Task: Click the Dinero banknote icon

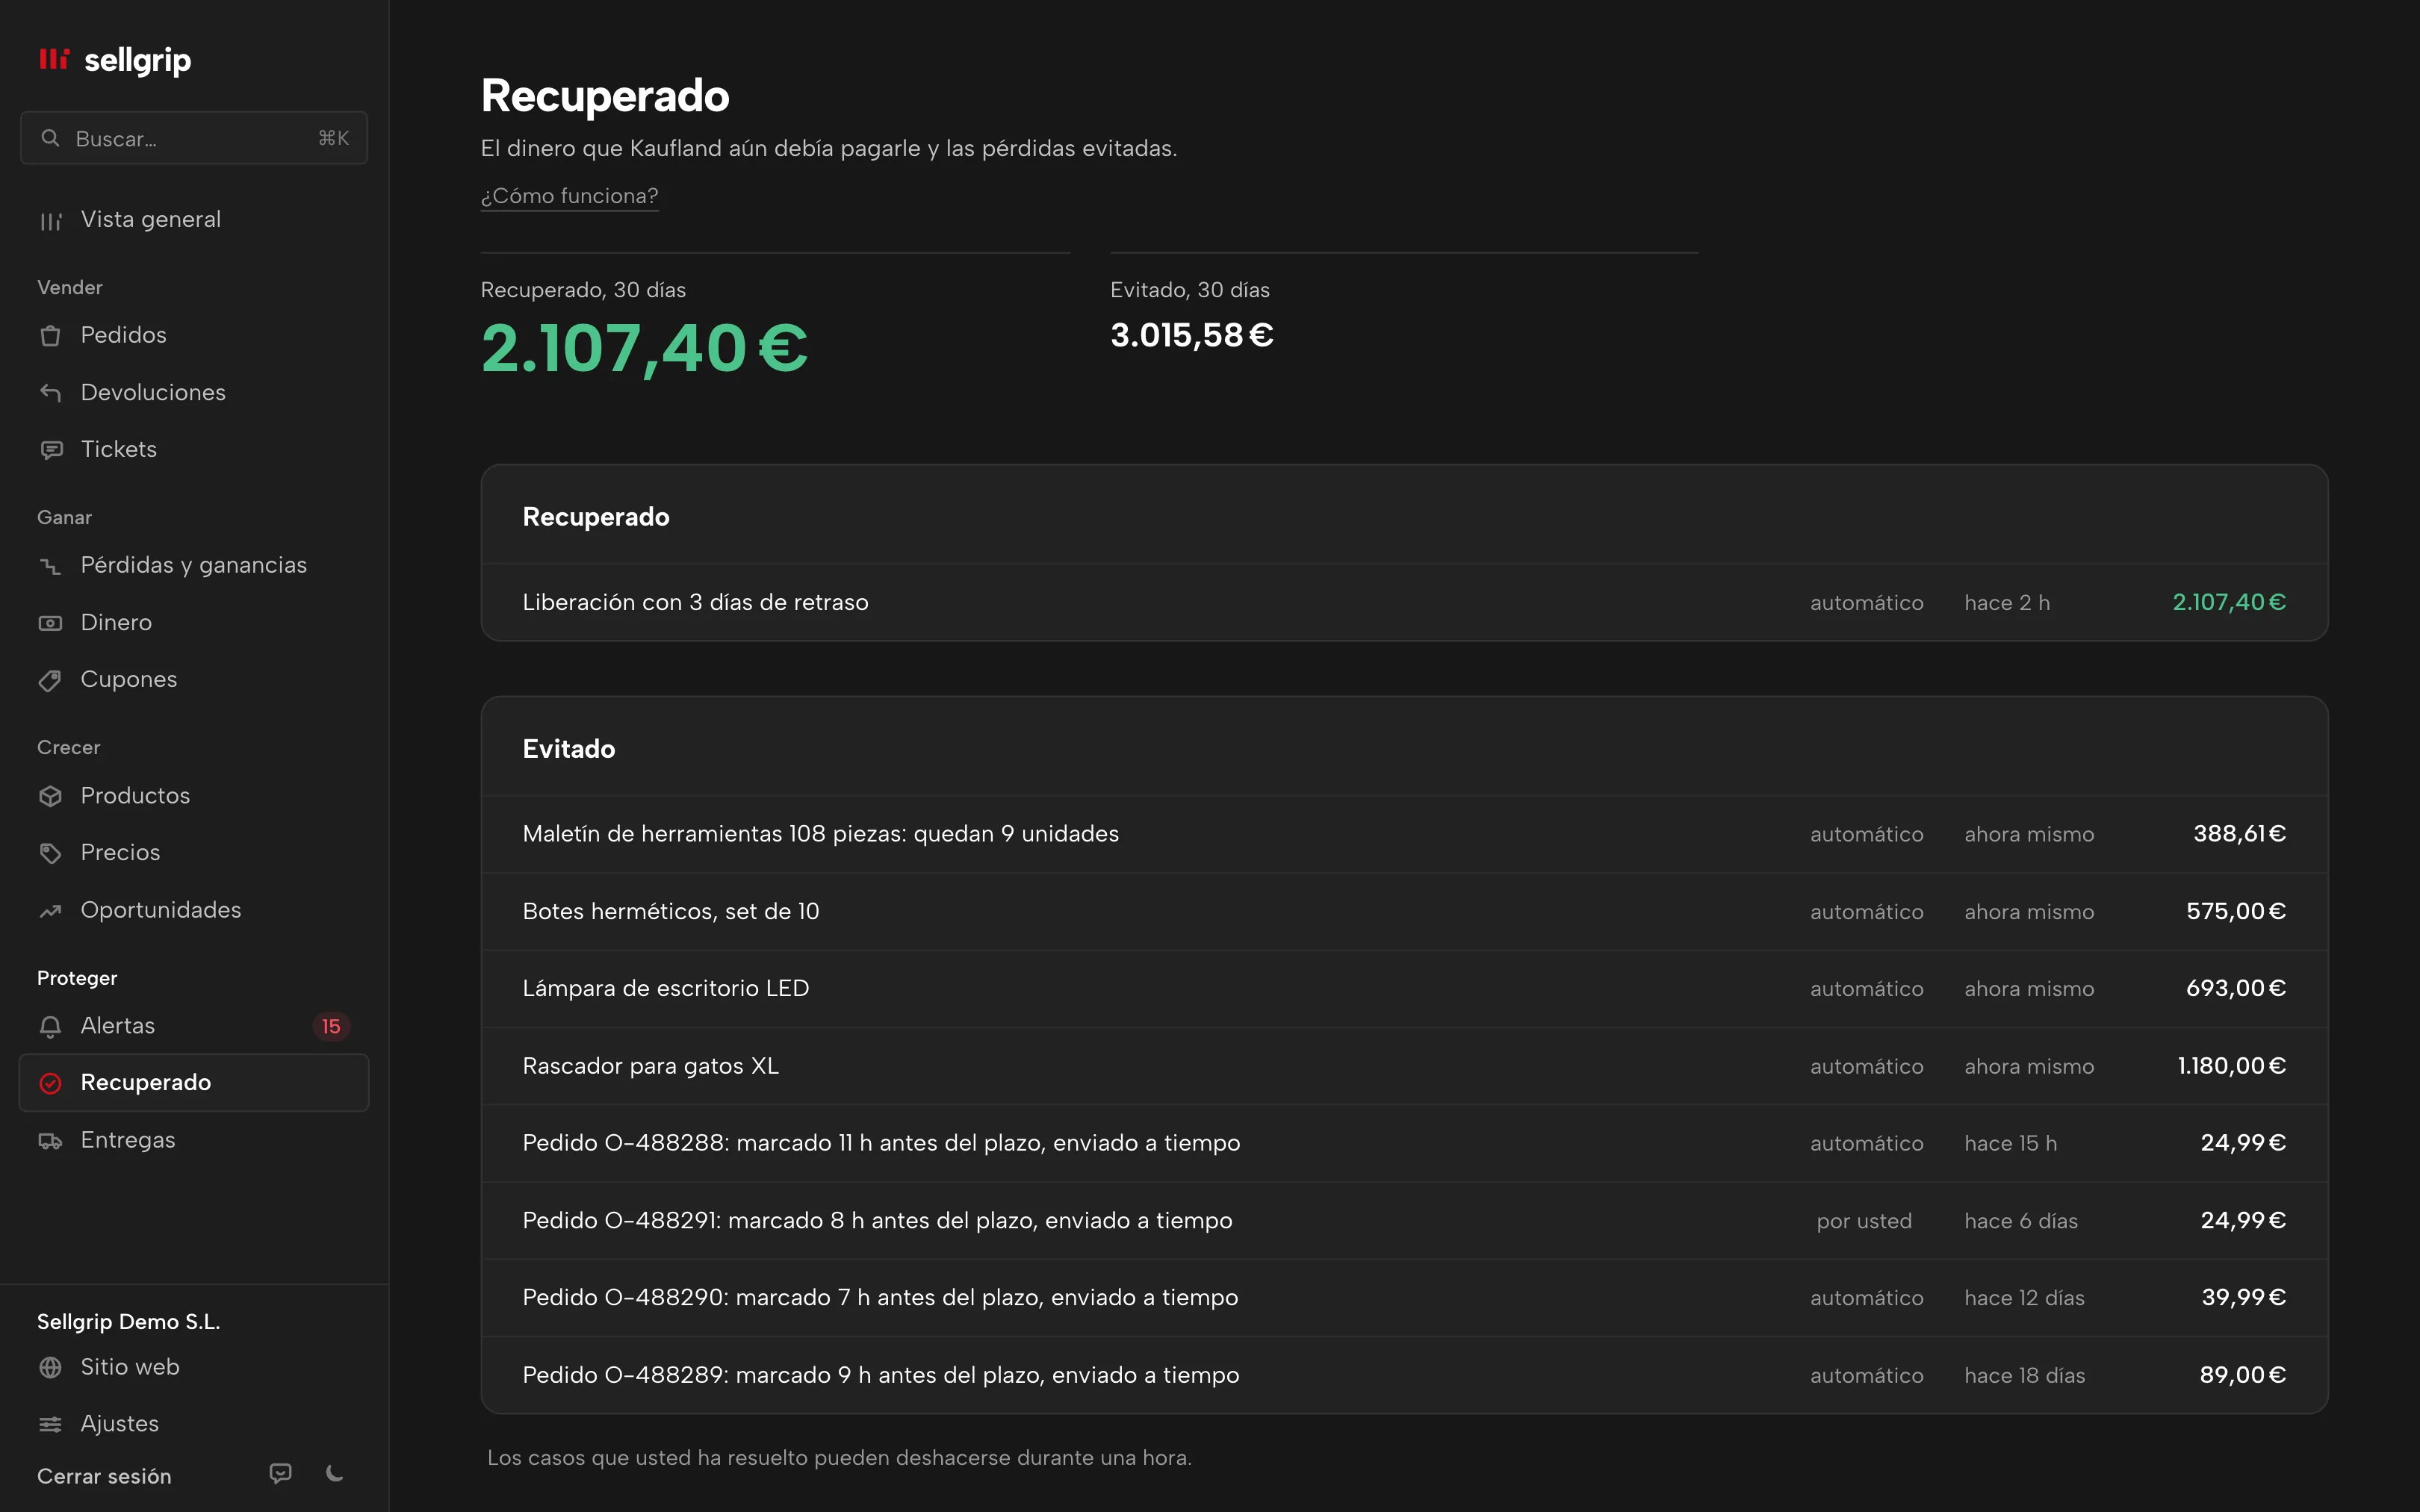Action: [x=50, y=623]
